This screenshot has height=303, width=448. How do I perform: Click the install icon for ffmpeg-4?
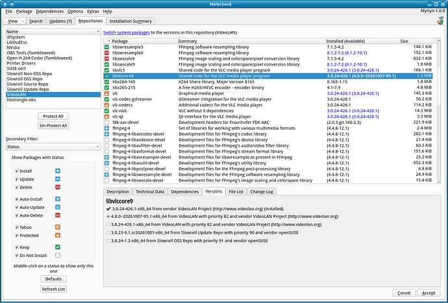pyautogui.click(x=106, y=128)
